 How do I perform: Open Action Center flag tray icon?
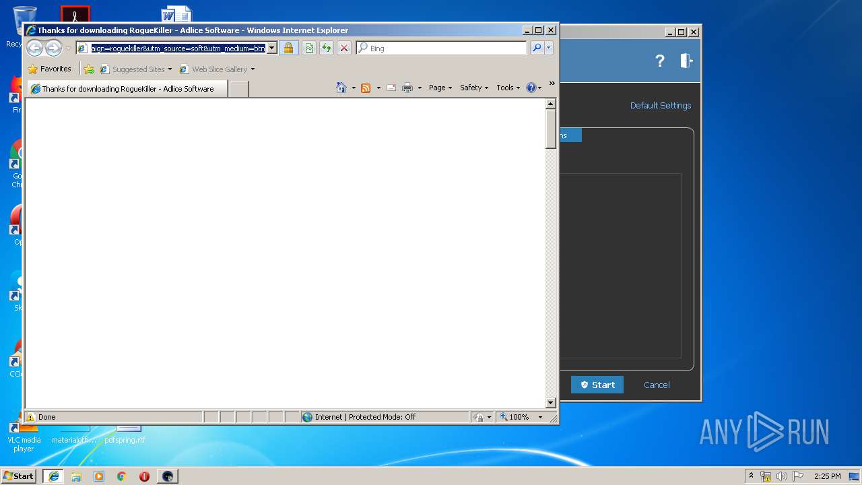point(798,476)
